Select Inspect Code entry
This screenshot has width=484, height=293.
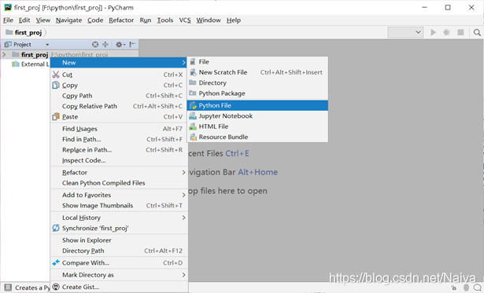[x=119, y=160]
